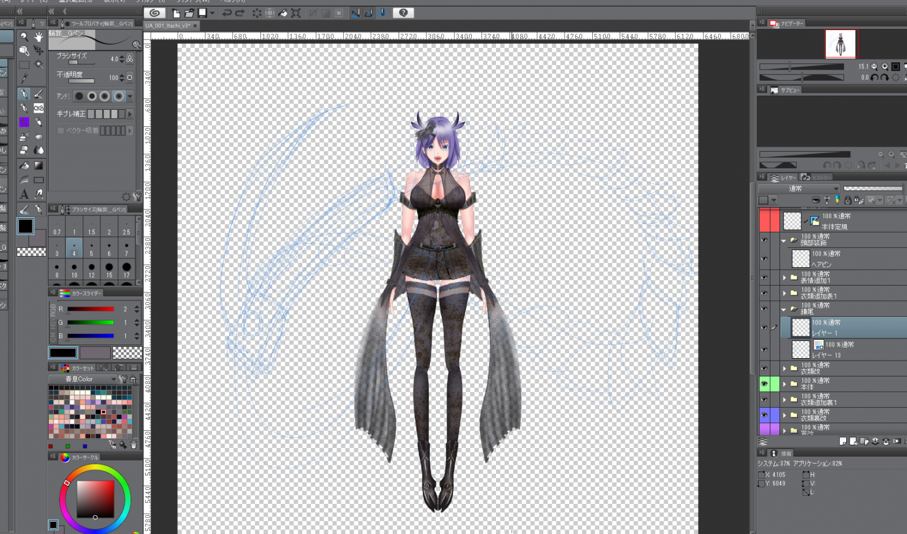Select the Eyedropper tool
The width and height of the screenshot is (907, 534).
[x=24, y=79]
